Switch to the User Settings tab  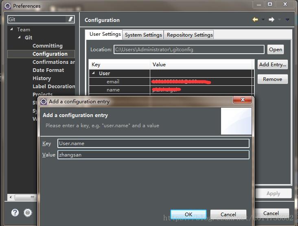(105, 34)
